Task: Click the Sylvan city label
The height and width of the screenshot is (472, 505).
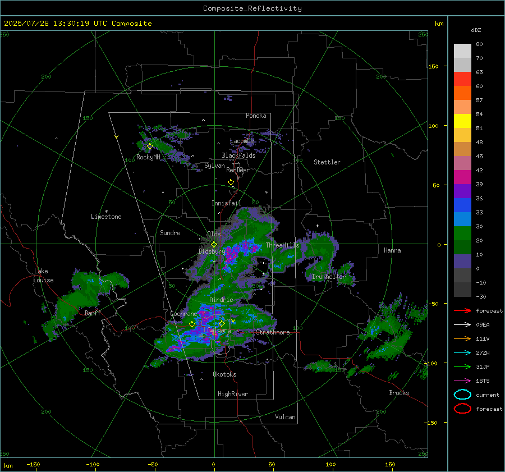Action: point(214,166)
